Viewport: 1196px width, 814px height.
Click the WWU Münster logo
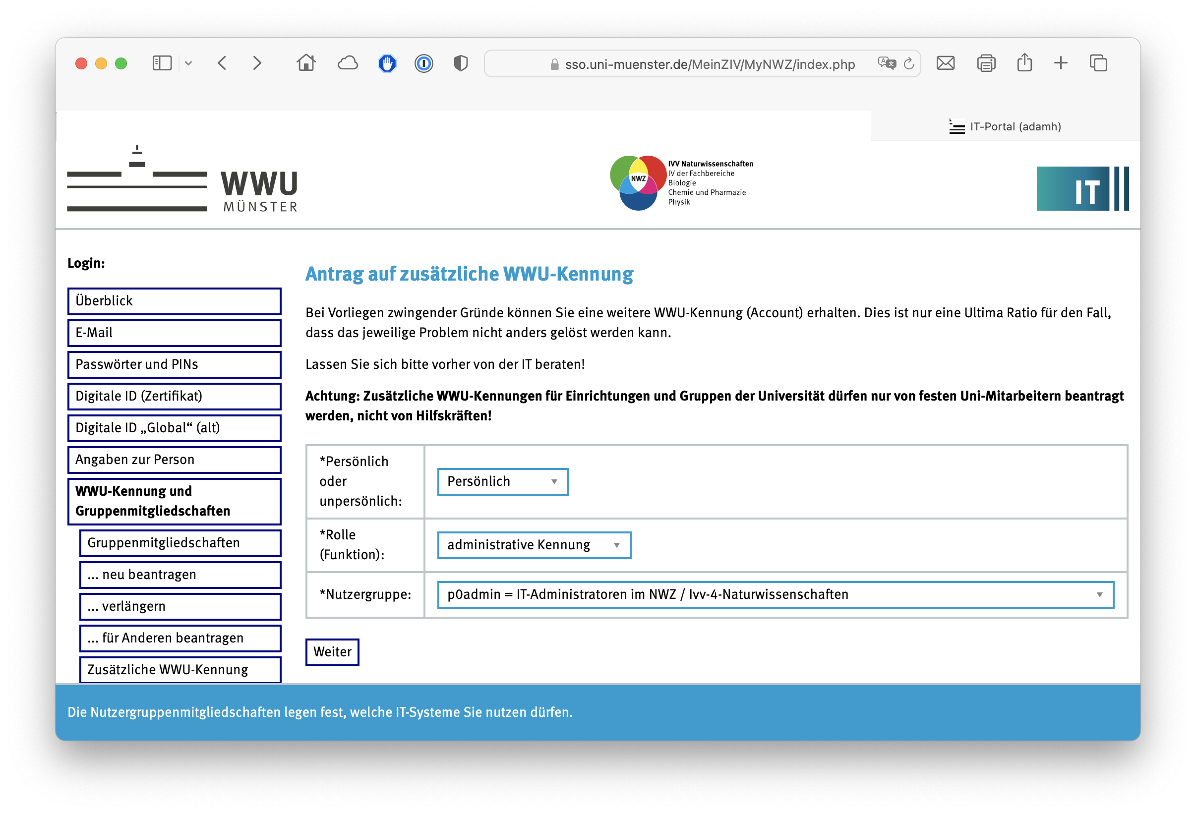tap(182, 179)
